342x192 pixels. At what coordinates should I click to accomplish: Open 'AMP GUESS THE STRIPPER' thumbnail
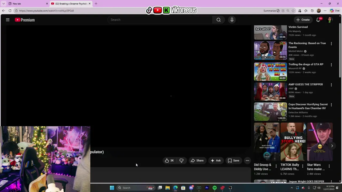pos(270,91)
